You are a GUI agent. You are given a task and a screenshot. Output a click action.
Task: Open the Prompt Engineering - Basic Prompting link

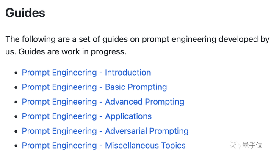[x=94, y=87]
